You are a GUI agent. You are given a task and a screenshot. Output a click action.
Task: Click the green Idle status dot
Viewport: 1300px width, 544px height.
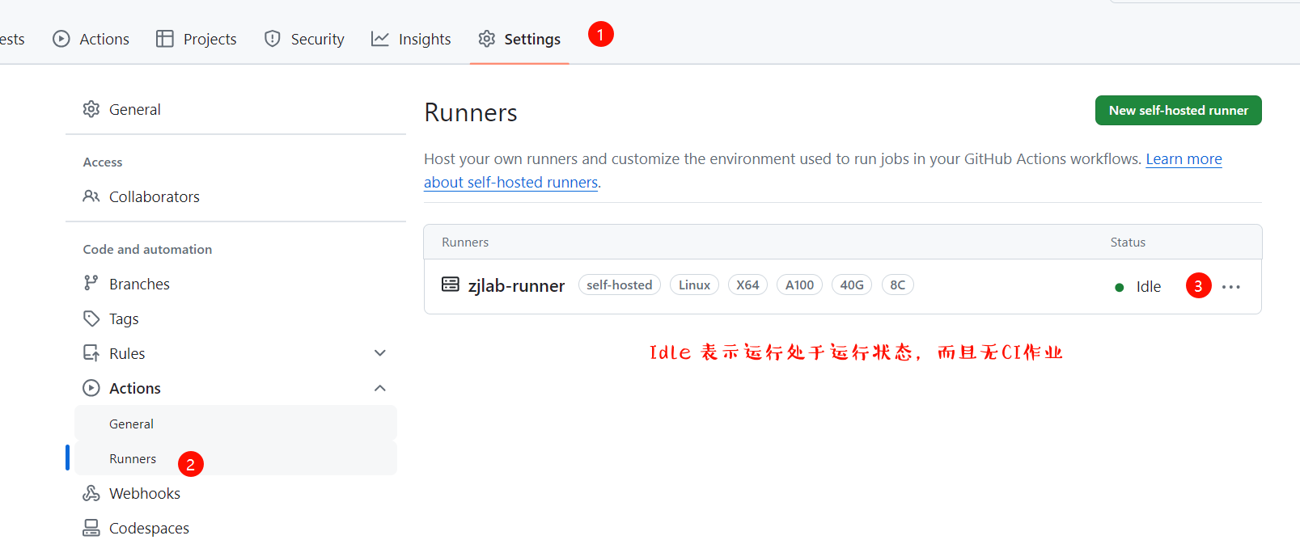click(1120, 287)
